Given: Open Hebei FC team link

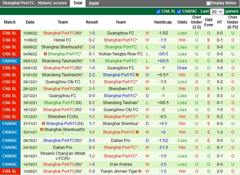Looking at the screenshot, I should 63,40.
